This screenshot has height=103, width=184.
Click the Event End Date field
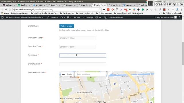coord(77,47)
